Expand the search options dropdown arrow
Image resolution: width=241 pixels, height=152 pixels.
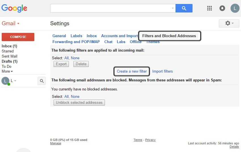pos(173,8)
